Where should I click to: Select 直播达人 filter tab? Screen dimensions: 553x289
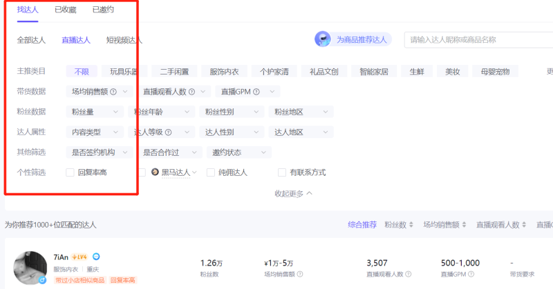(x=76, y=40)
